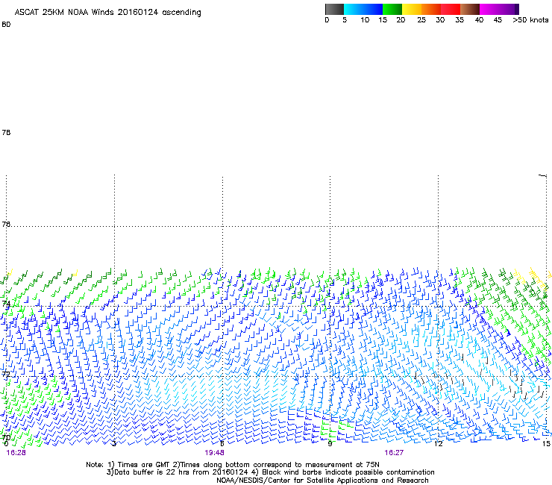Click the longitude axis label '15' at bottom right

coord(546,444)
